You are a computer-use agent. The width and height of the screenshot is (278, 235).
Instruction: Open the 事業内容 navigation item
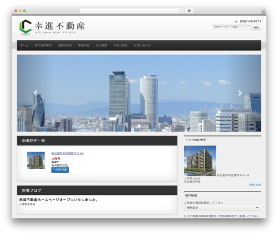pyautogui.click(x=84, y=46)
